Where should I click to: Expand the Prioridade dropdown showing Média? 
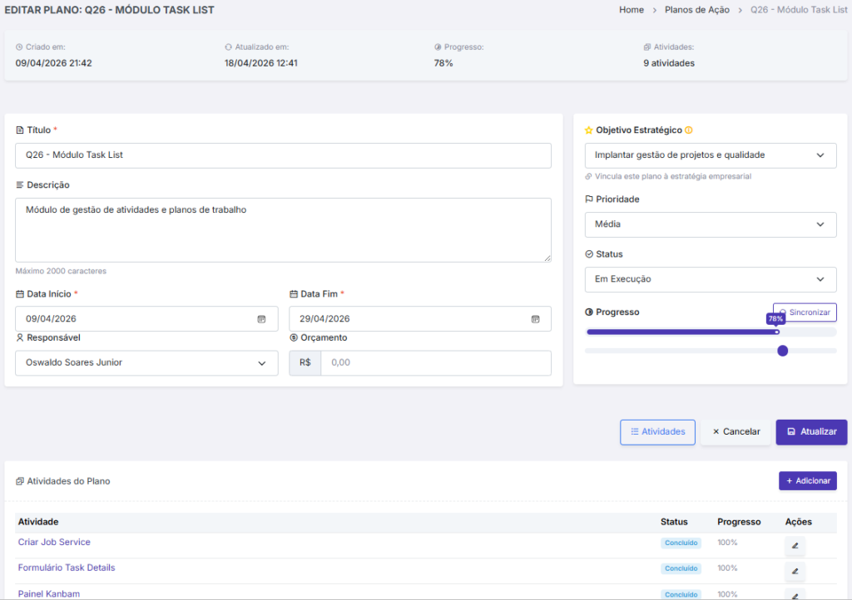(711, 224)
